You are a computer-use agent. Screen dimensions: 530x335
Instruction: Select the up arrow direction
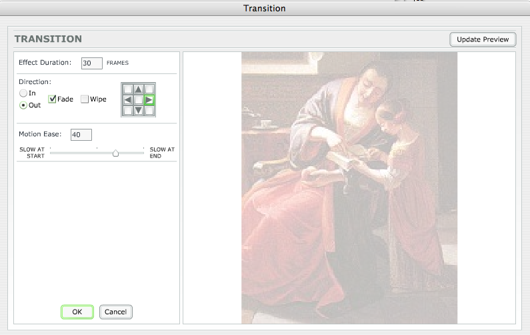[x=138, y=89]
